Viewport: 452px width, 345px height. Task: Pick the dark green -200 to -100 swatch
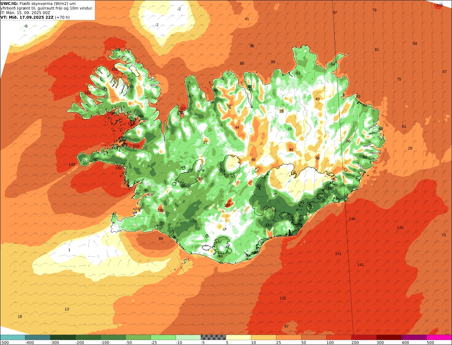coord(88,337)
